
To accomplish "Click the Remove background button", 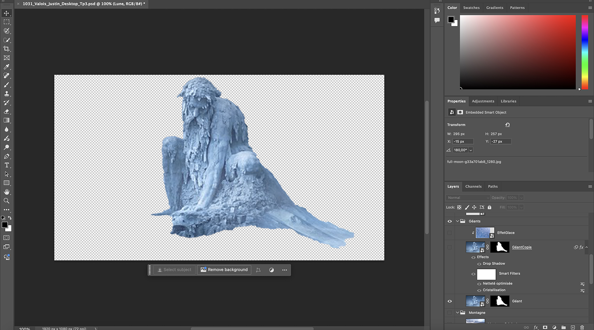I will tap(224, 270).
